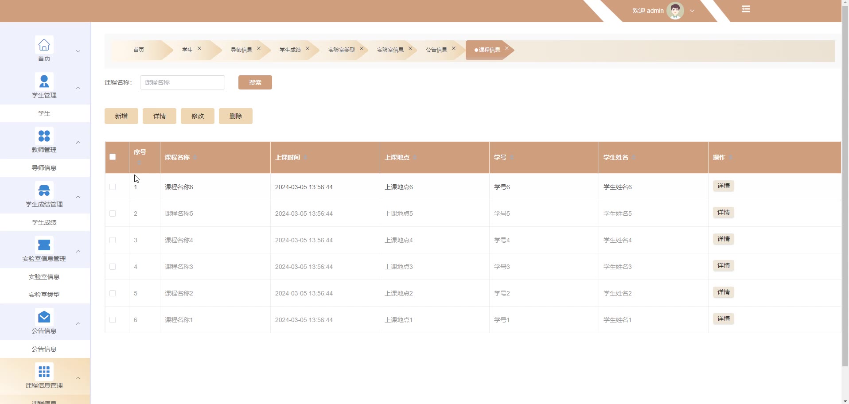Open 详情 for row 课程名称3
This screenshot has width=849, height=404.
724,266
